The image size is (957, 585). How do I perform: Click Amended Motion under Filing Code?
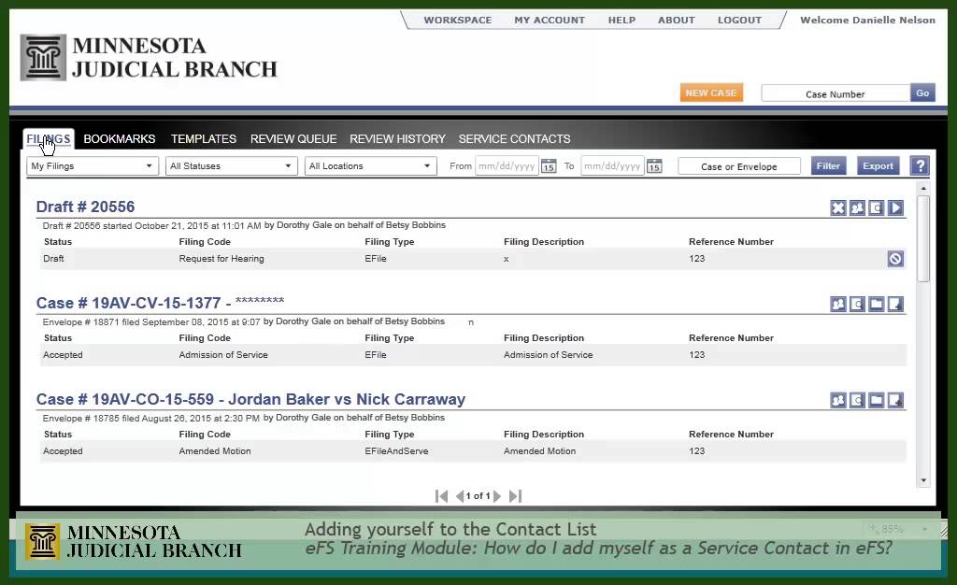pyautogui.click(x=215, y=451)
